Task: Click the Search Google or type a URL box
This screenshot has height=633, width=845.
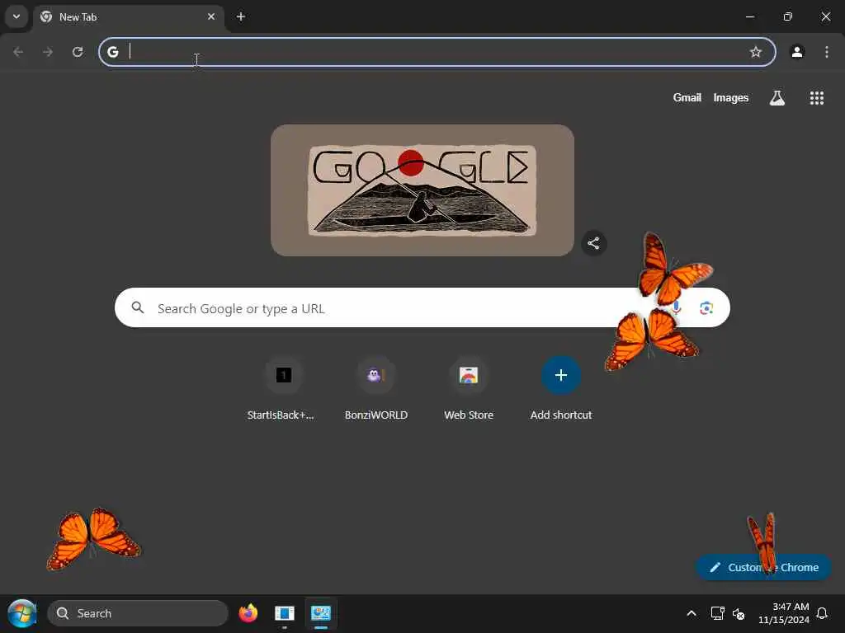Action: coord(422,307)
